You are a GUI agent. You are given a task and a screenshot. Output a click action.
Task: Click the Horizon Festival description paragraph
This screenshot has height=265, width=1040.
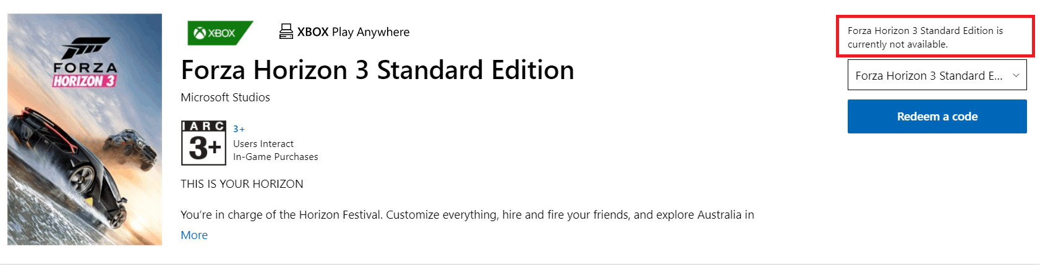467,215
